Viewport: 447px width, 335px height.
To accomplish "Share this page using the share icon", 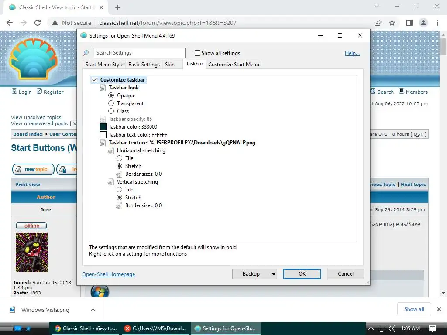I will point(378,23).
